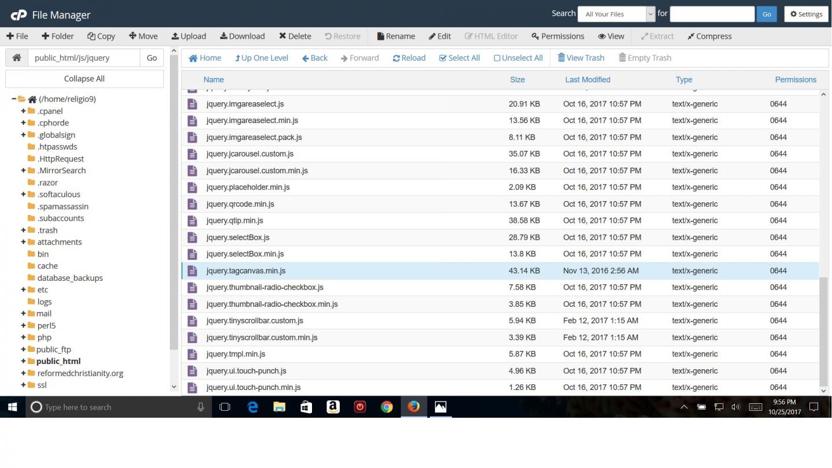832x468 pixels.
Task: Check the Select All option
Action: point(459,58)
